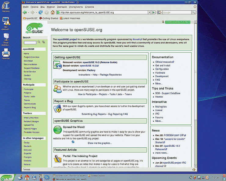Click the green Spread the Word graphic icon
Image resolution: width=226 pixels, height=181 pixels.
pyautogui.click(x=57, y=130)
